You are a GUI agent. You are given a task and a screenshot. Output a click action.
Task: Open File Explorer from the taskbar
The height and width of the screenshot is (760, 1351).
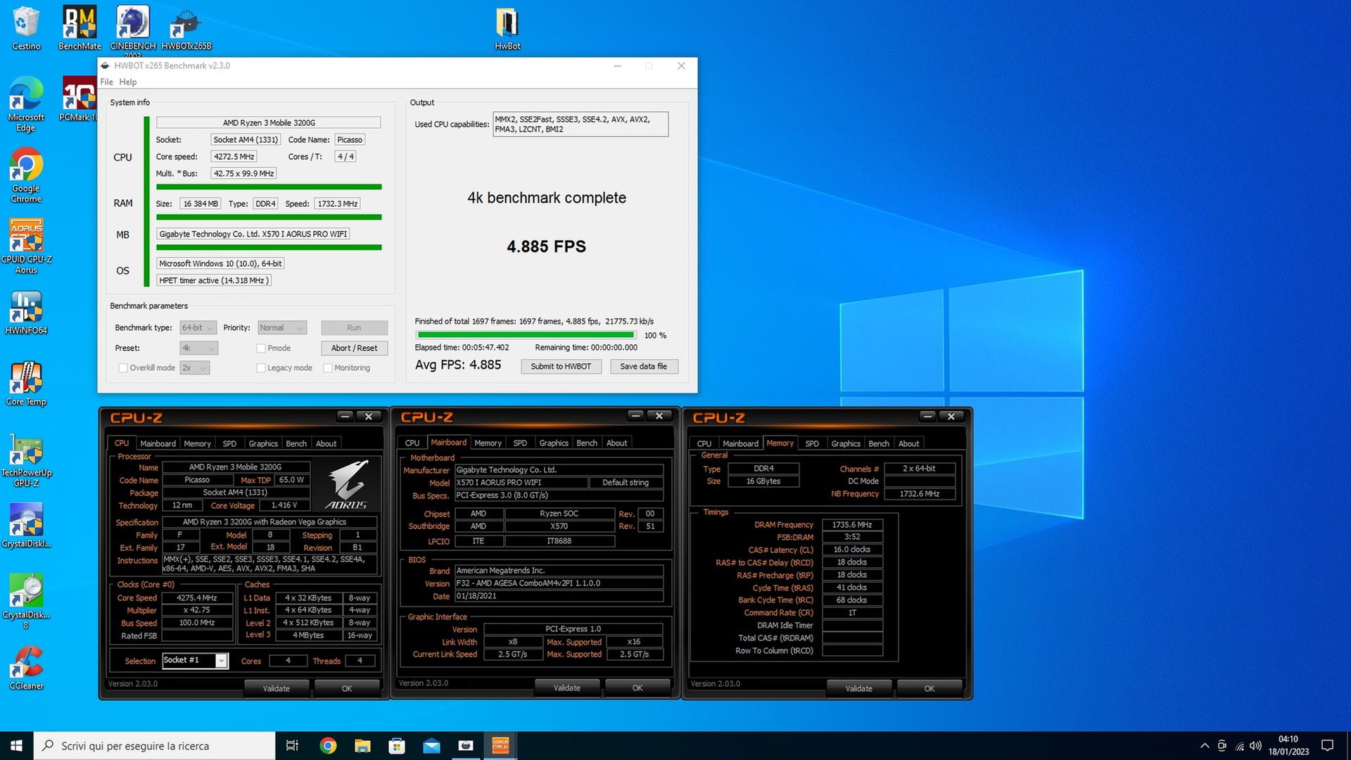[x=362, y=746]
